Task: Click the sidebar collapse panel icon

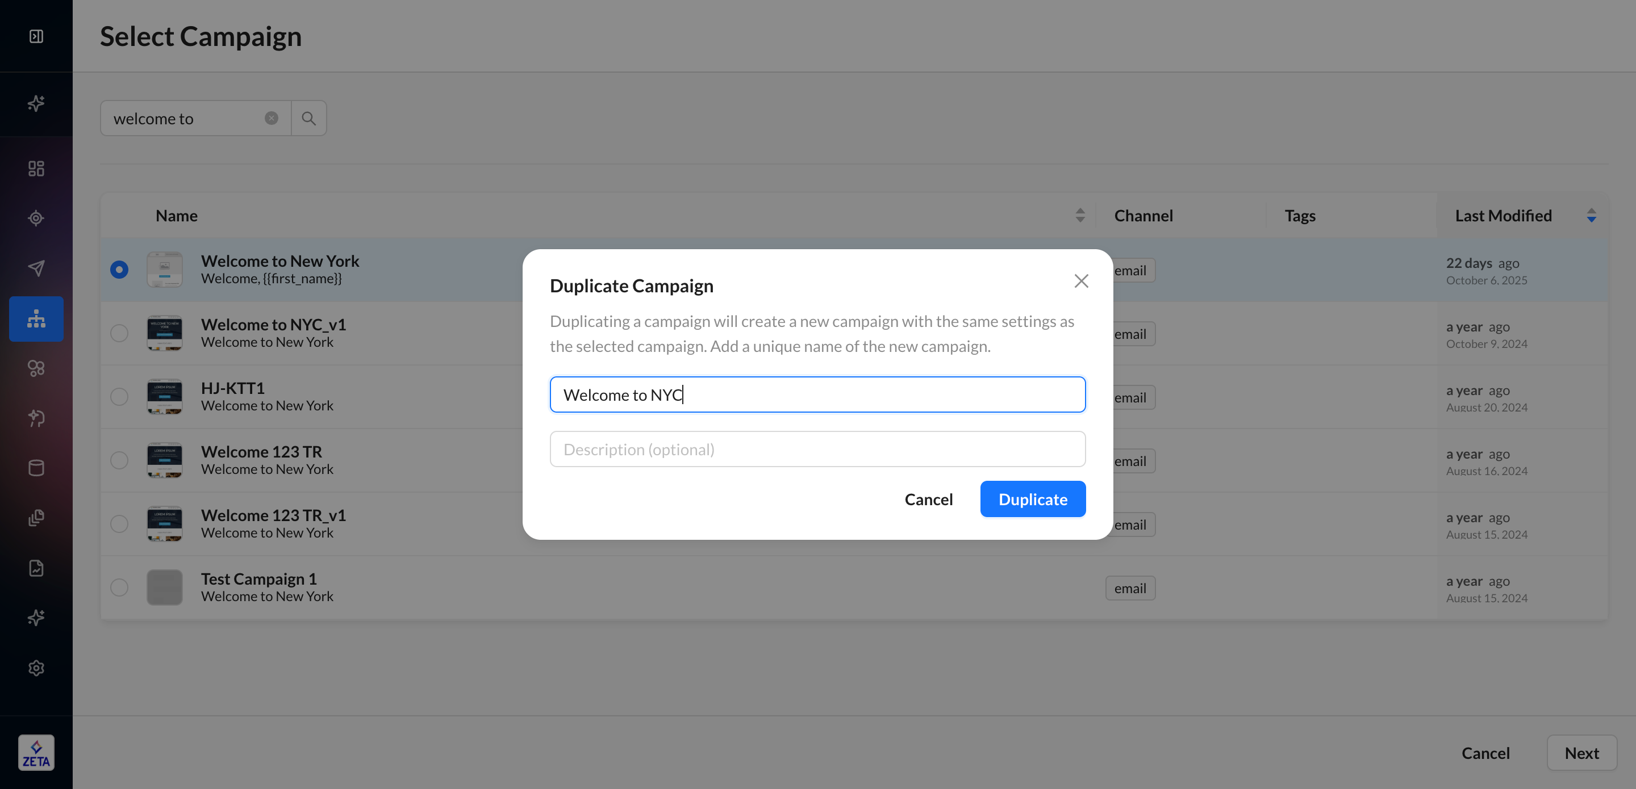Action: 36,36
